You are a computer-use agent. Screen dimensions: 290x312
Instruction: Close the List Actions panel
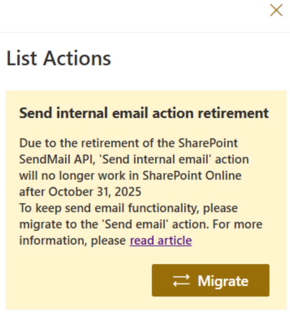[x=276, y=10]
